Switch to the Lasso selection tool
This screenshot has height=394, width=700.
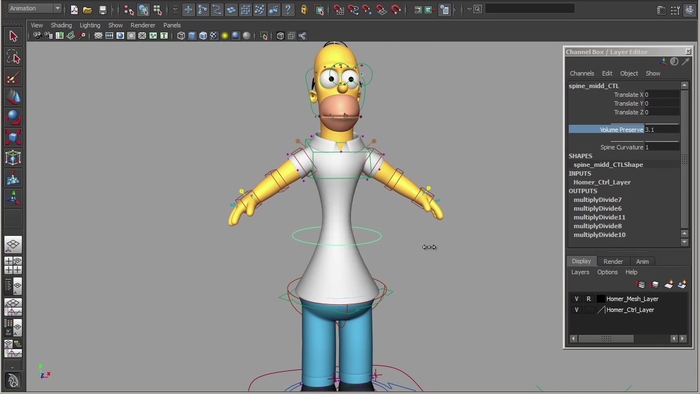click(x=14, y=56)
